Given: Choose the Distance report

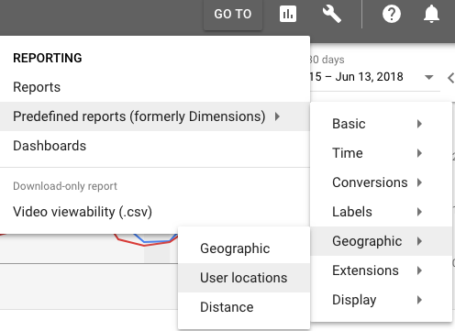Looking at the screenshot, I should 244,307.
